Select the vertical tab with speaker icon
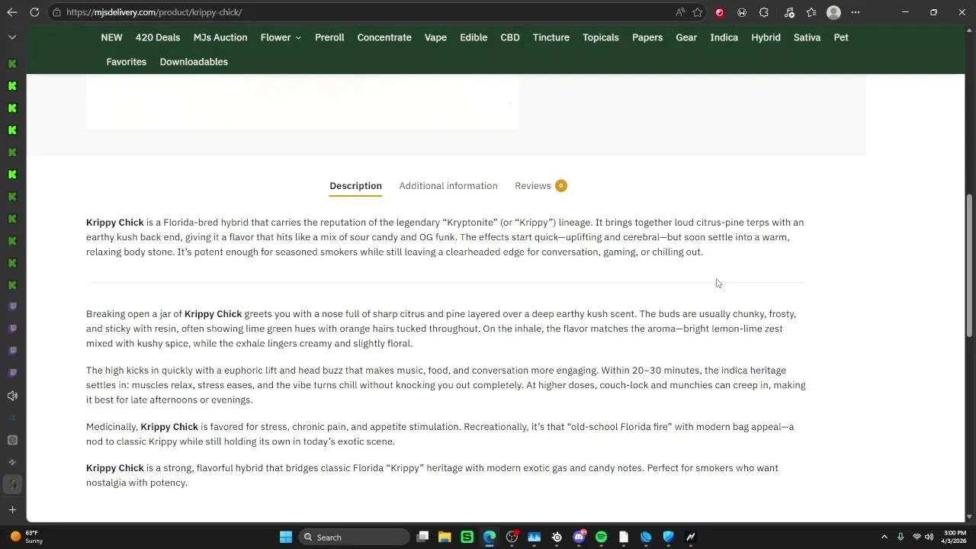Screen dimensions: 976x549 point(12,396)
